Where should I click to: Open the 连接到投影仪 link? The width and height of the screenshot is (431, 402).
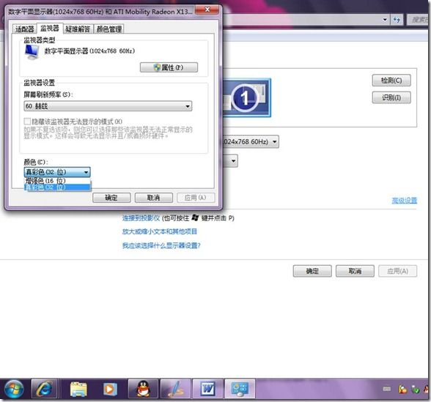pyautogui.click(x=141, y=218)
